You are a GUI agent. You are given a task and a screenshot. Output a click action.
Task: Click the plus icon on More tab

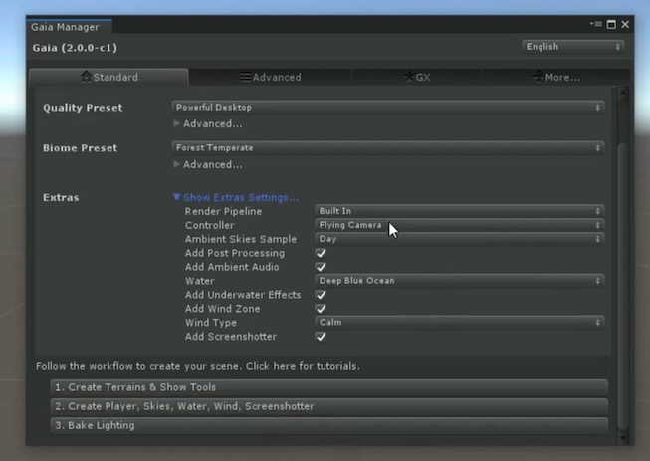coord(539,77)
